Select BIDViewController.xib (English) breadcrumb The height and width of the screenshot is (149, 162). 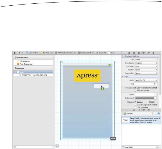92,53
